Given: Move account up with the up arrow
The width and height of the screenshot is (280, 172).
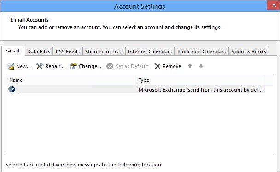Looking at the screenshot, I should point(190,66).
